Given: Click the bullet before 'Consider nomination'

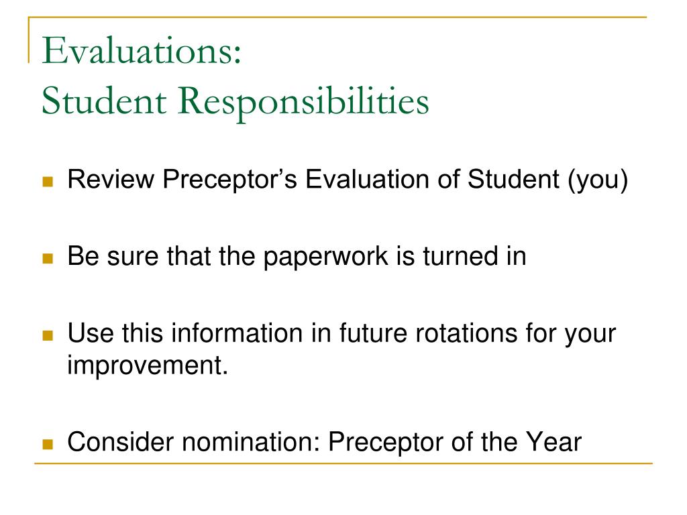Looking at the screenshot, I should pos(48,444).
